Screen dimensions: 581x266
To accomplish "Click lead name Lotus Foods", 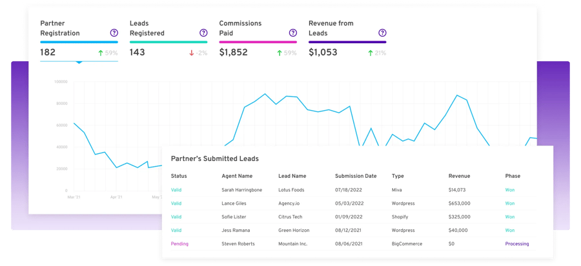I will 291,190.
